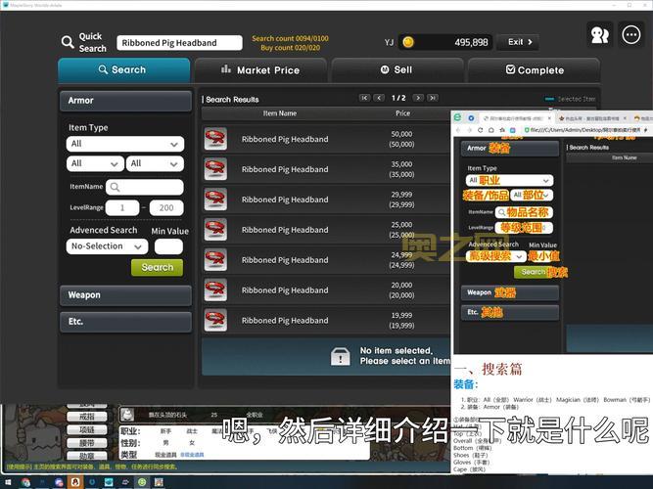This screenshot has height=489, width=653.
Task: Jump to first results page
Action: [x=364, y=98]
